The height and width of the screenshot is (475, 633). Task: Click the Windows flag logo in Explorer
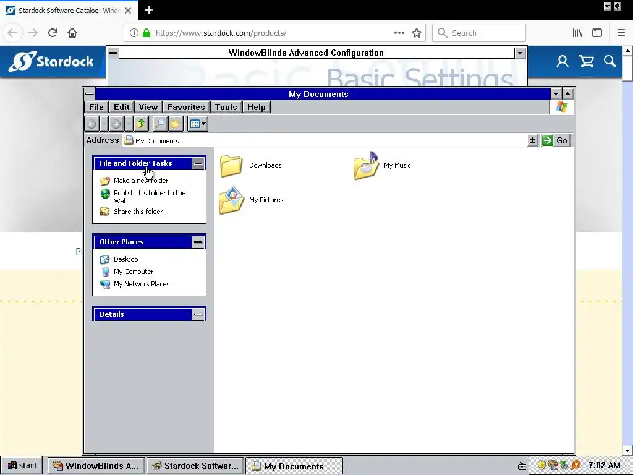tap(561, 107)
